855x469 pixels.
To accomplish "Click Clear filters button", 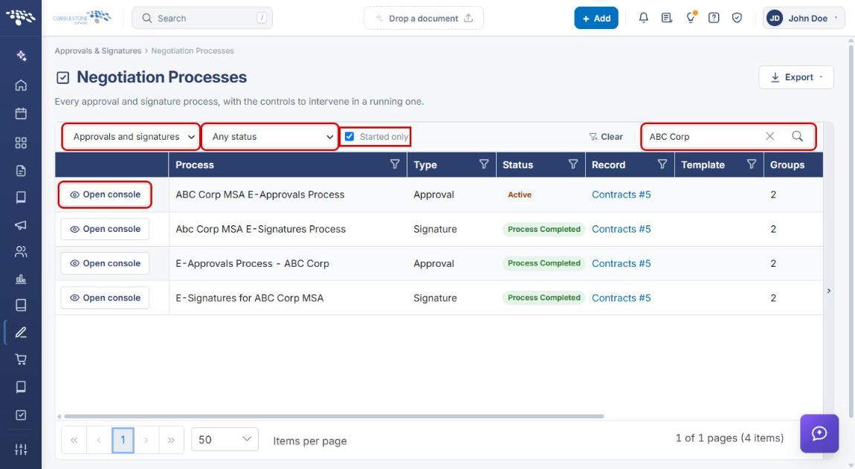I will tap(606, 136).
